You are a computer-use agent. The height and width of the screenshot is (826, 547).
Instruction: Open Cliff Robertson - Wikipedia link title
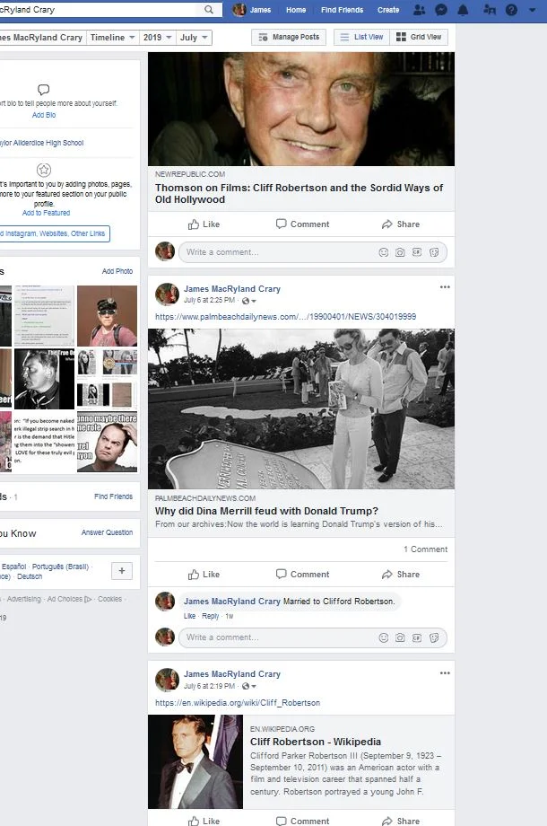click(x=316, y=742)
